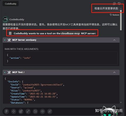Click the Restore checkpoint link
The width and height of the screenshot is (126, 116).
pos(115,15)
